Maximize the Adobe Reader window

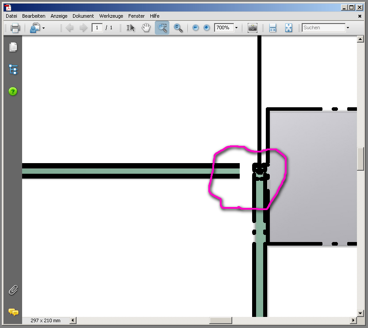coord(352,8)
